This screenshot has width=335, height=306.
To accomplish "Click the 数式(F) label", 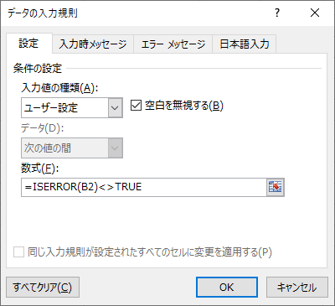I will click(x=40, y=169).
